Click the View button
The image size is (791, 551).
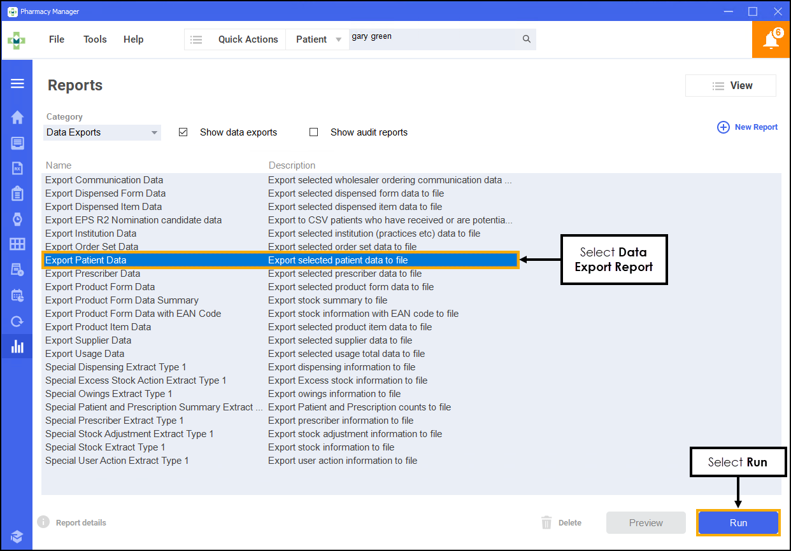(x=730, y=85)
